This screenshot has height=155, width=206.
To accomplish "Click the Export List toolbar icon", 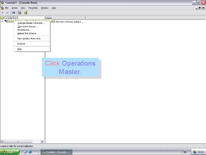I will 20,13.
